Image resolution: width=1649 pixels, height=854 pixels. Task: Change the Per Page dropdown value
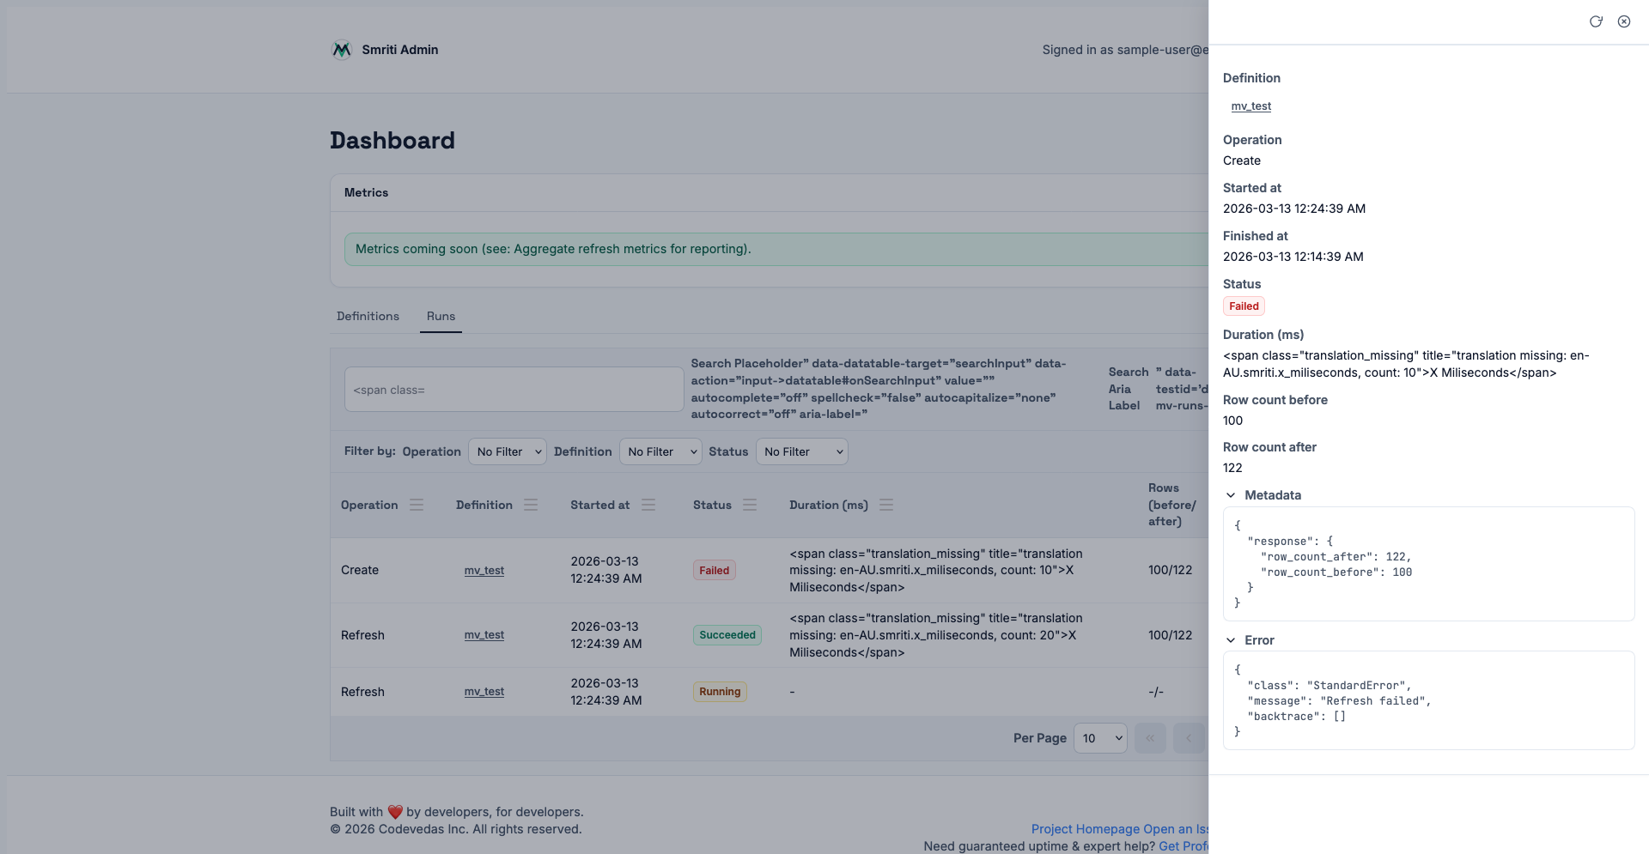(1100, 738)
